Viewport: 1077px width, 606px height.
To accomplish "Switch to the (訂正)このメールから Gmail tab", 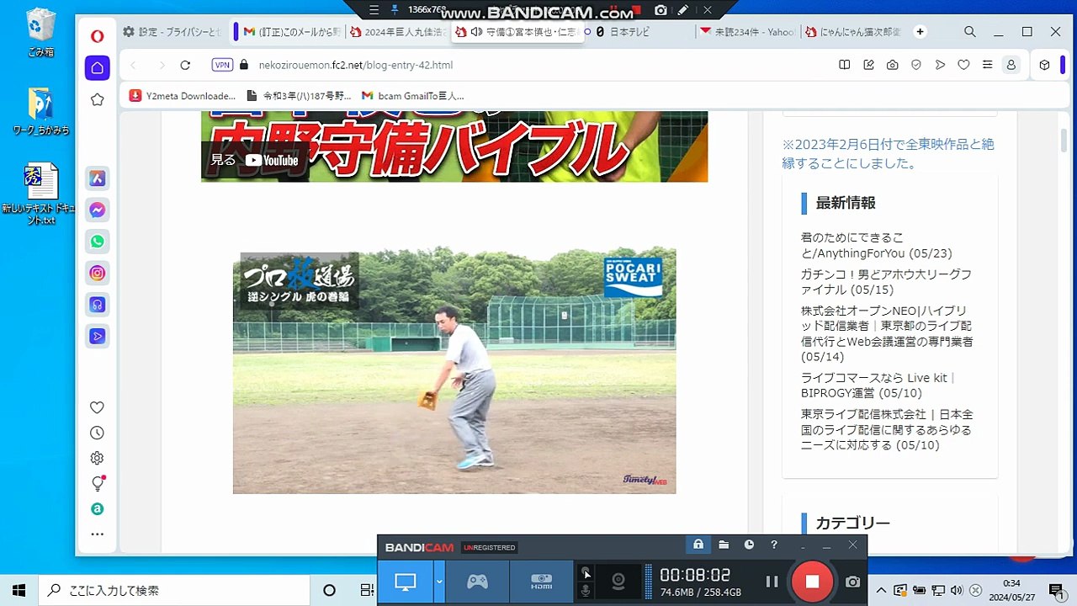I will 290,32.
